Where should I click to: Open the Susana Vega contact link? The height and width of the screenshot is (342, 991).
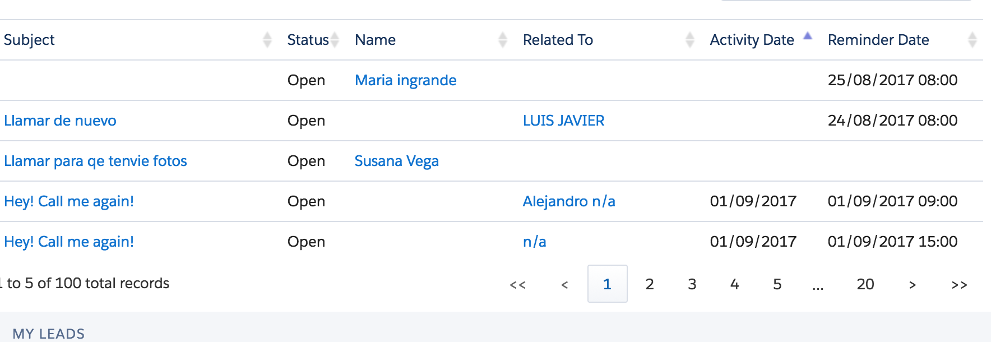click(396, 161)
